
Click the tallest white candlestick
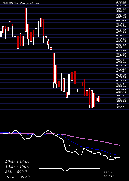click(69, 85)
